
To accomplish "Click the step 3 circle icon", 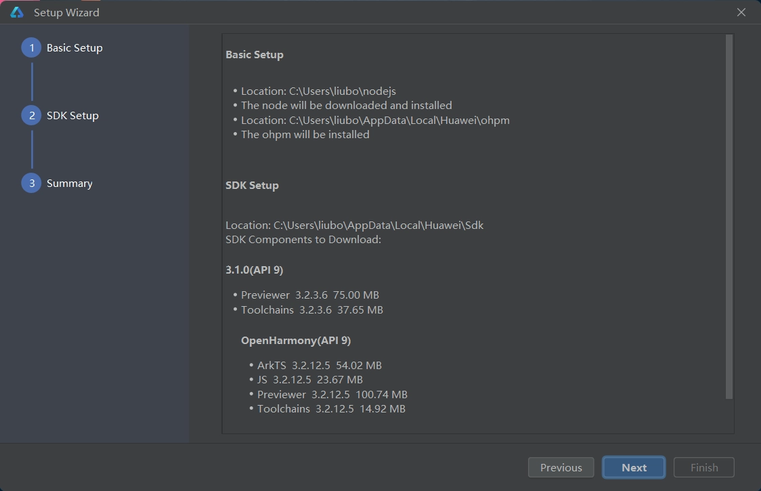I will (x=31, y=184).
